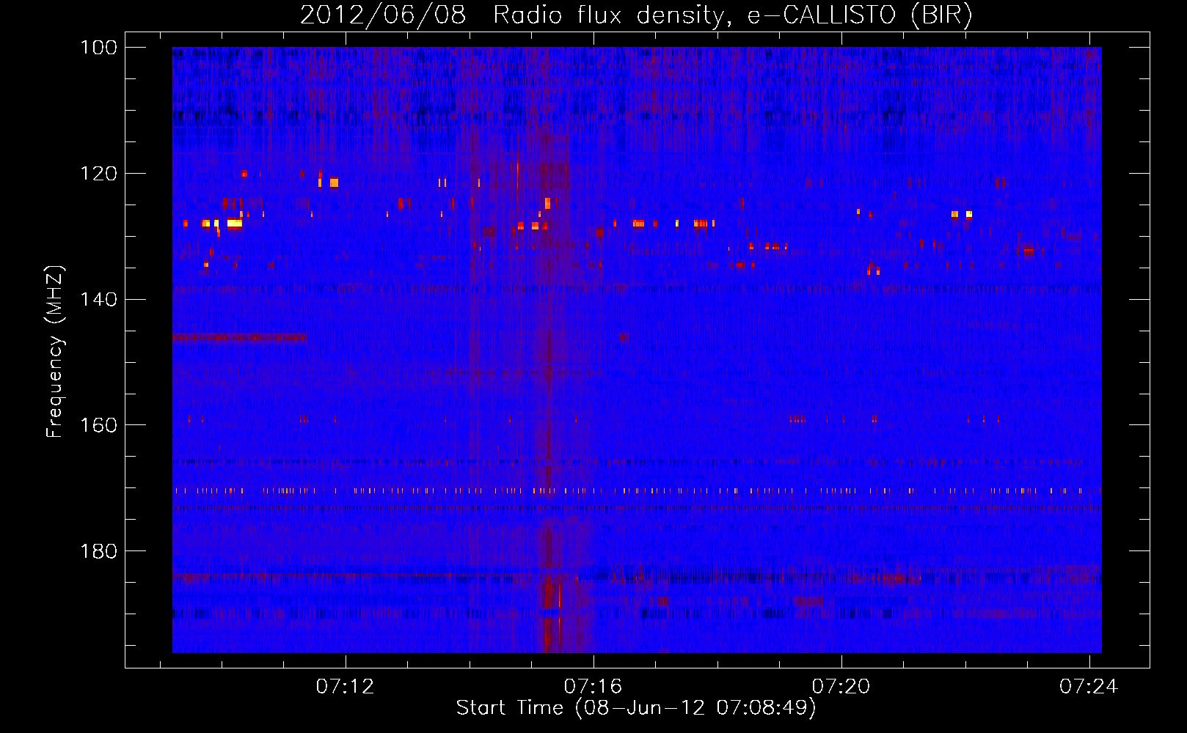The height and width of the screenshot is (733, 1187).
Task: Click the "Frequency (MHZ)" y-axis label
Action: point(55,351)
